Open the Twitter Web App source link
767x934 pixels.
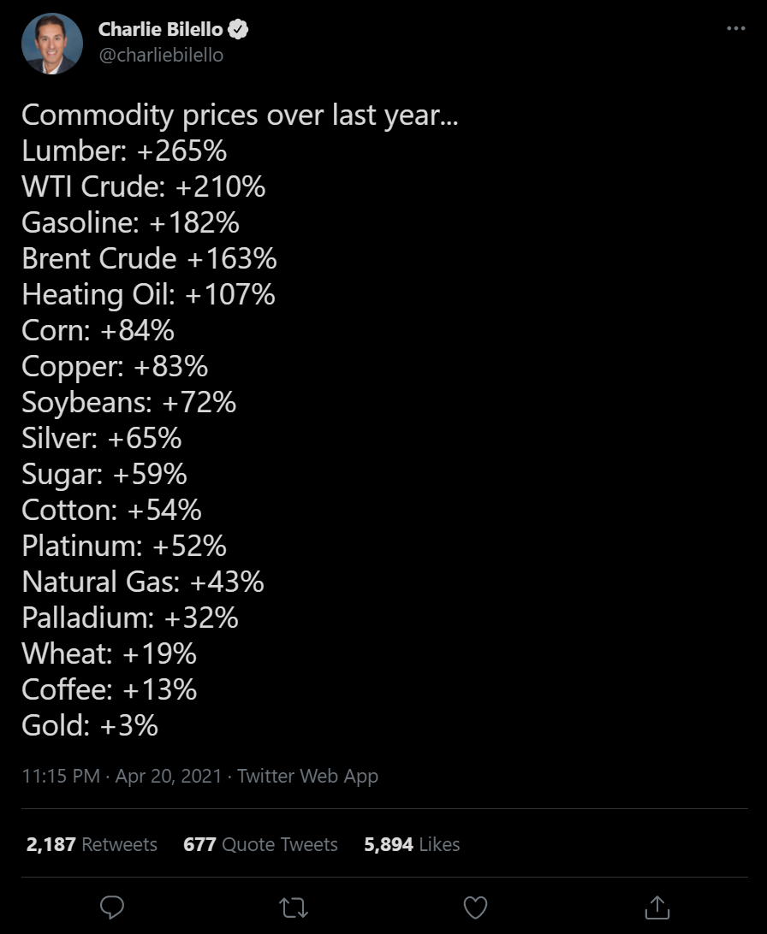pos(307,776)
